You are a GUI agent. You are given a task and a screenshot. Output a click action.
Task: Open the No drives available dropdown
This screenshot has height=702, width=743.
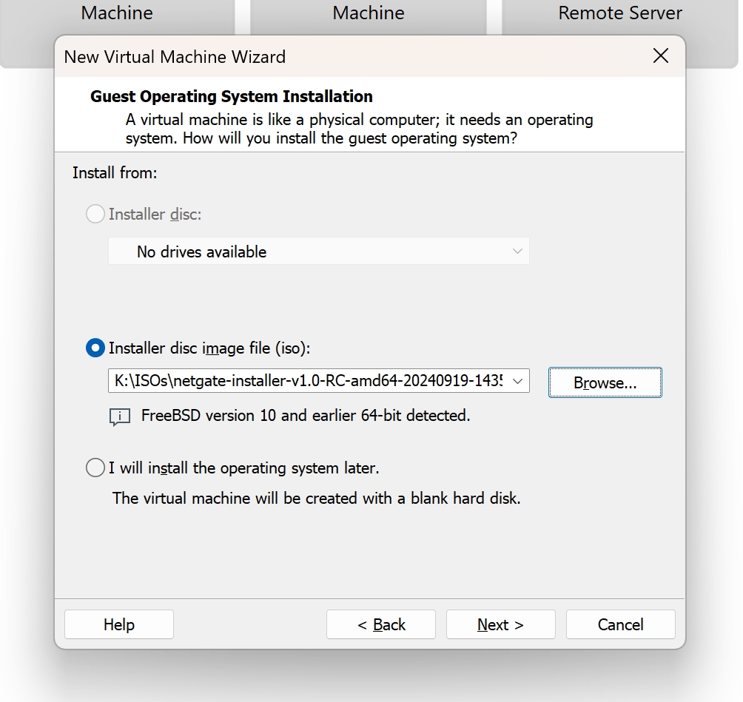coord(318,251)
